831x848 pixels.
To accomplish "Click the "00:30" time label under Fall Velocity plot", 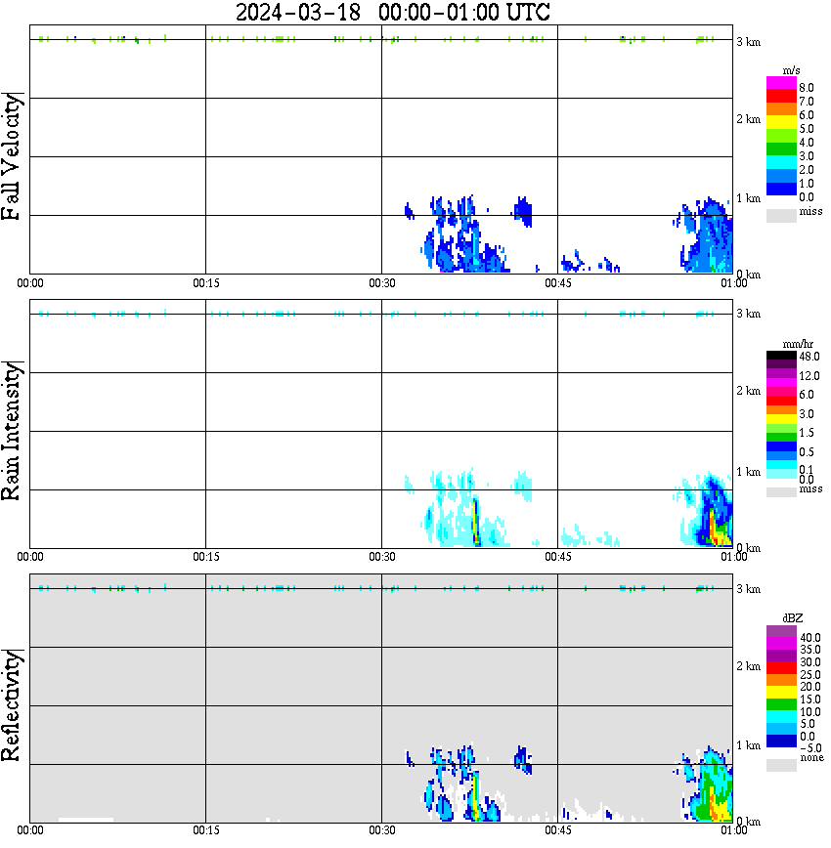I will click(381, 283).
